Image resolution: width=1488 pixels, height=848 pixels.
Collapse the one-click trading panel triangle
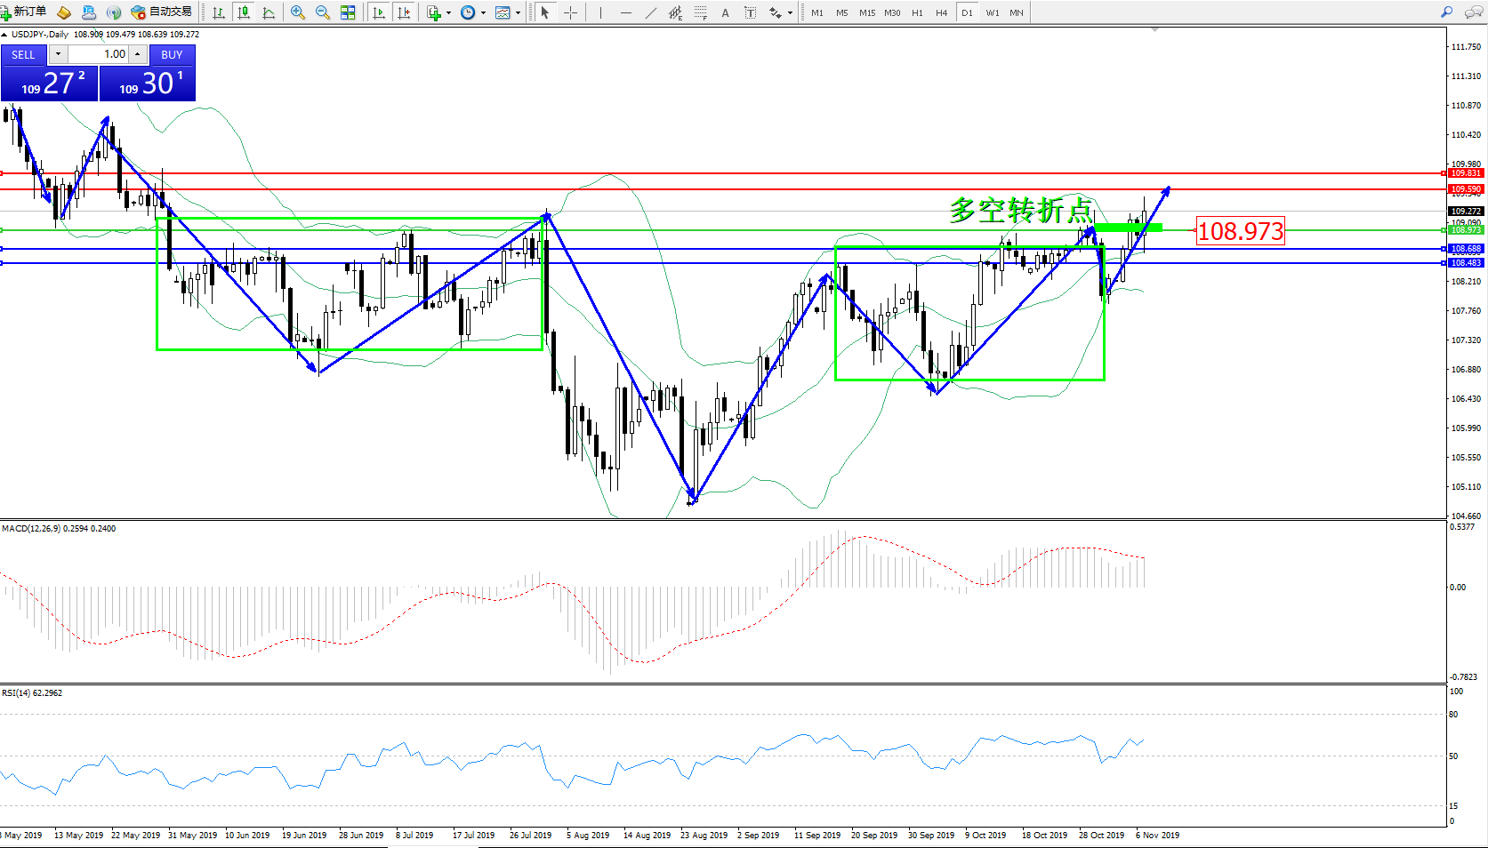click(x=4, y=35)
